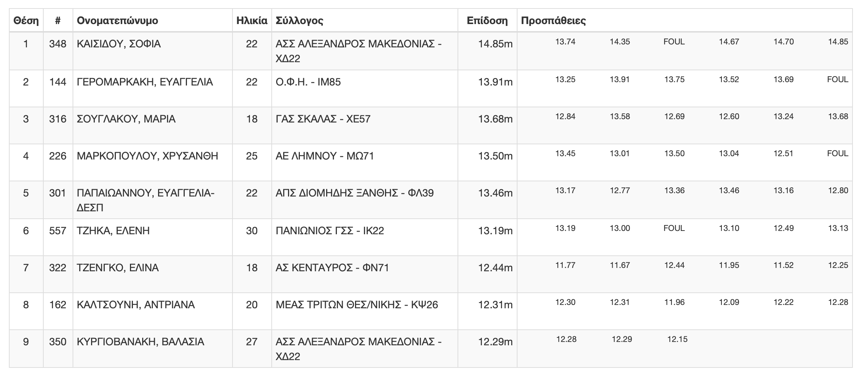Click the Θέση column header

click(26, 20)
